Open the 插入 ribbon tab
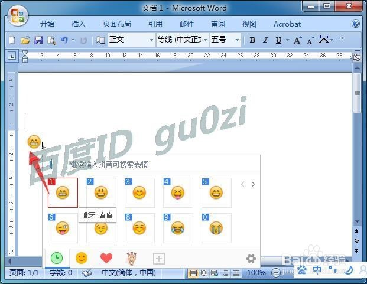 [x=78, y=24]
